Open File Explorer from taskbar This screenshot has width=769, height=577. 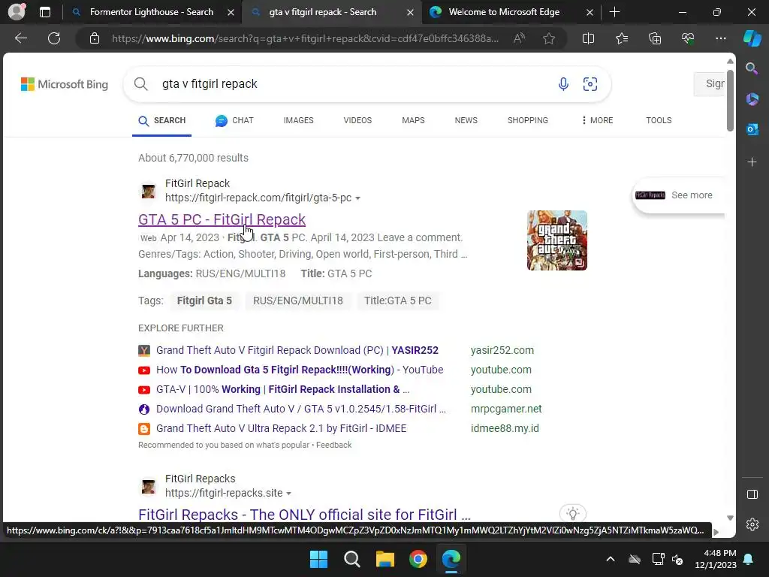(x=385, y=559)
